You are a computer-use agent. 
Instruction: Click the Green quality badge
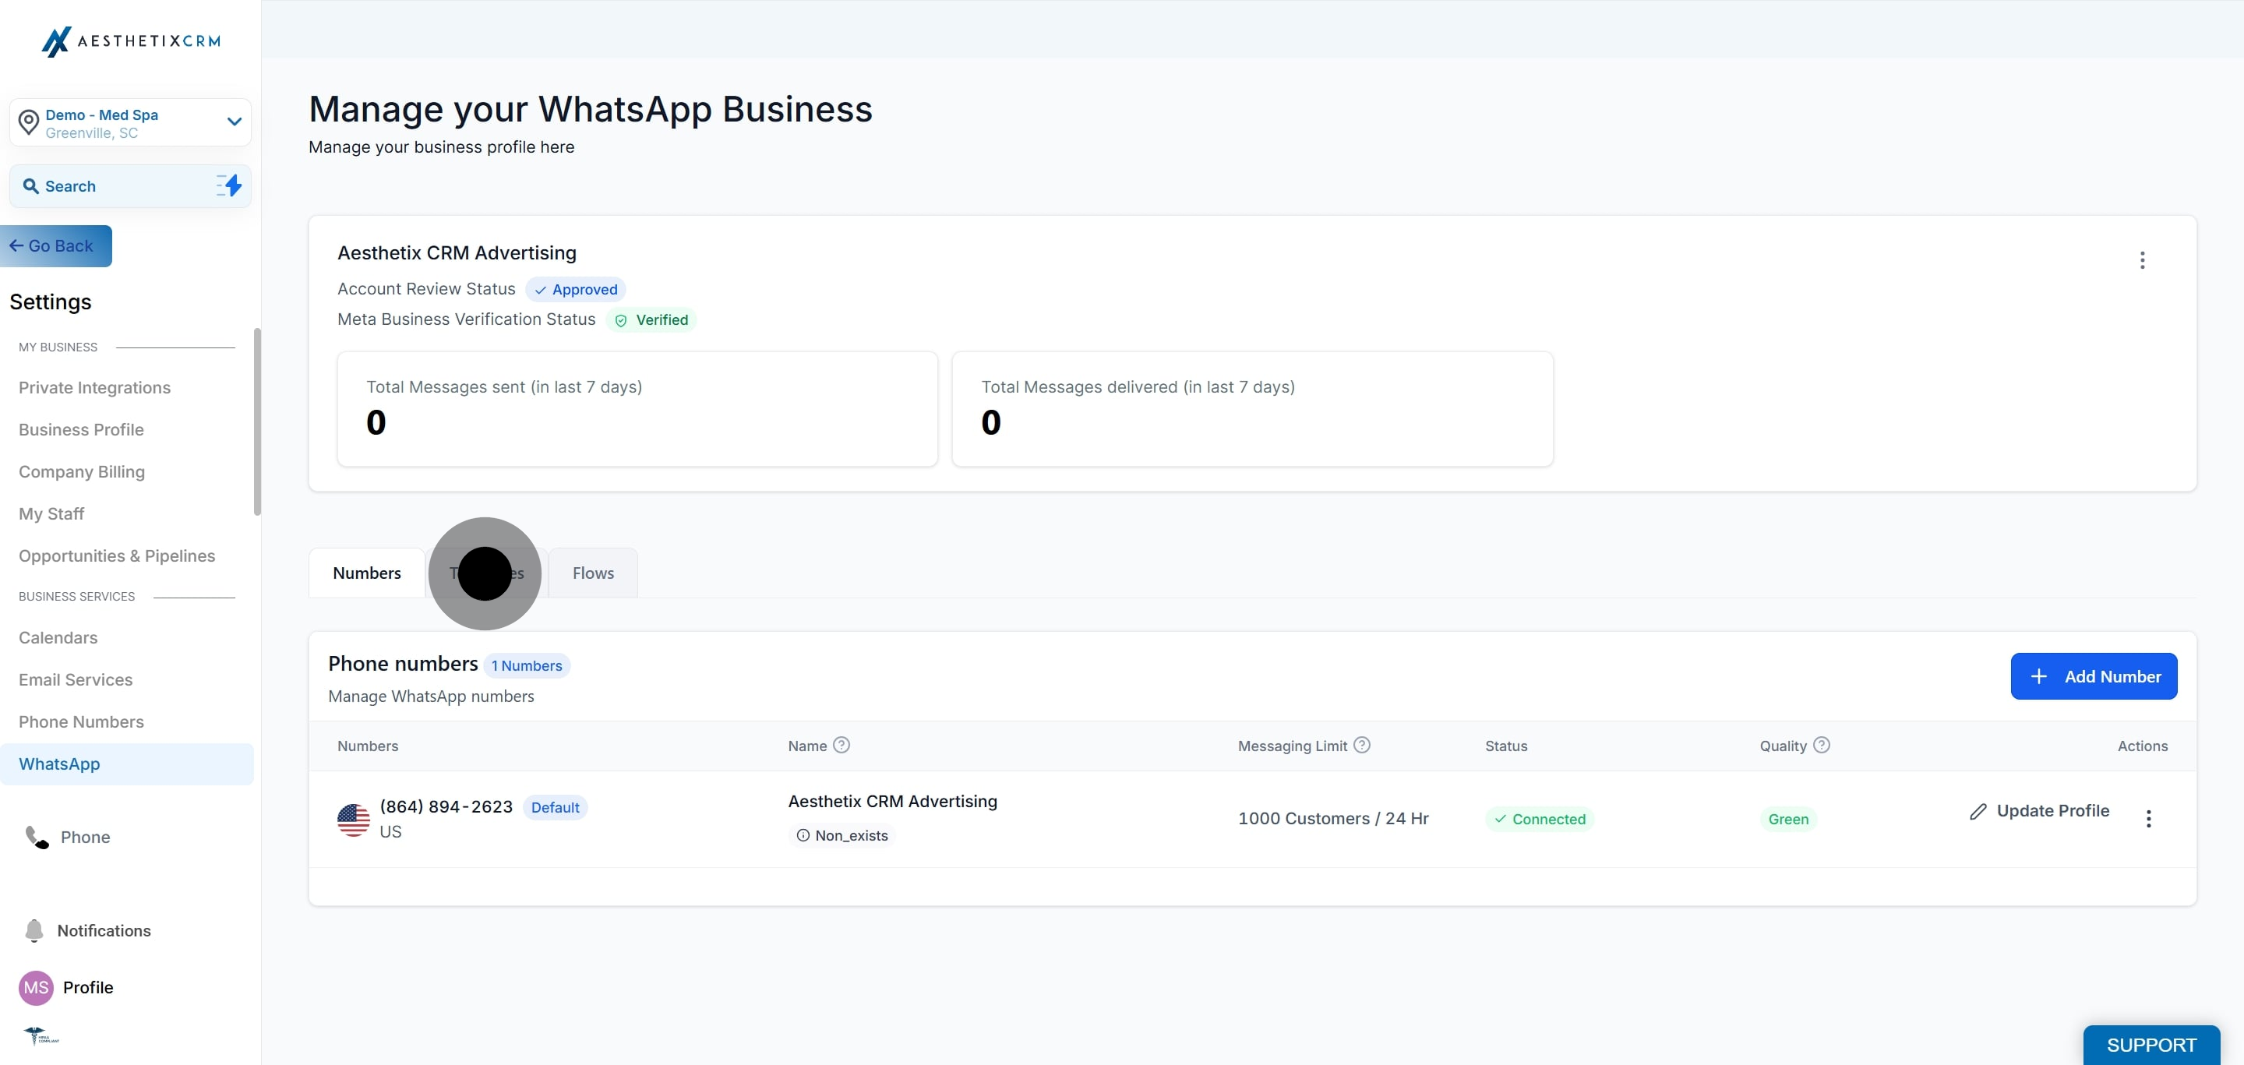pos(1788,820)
